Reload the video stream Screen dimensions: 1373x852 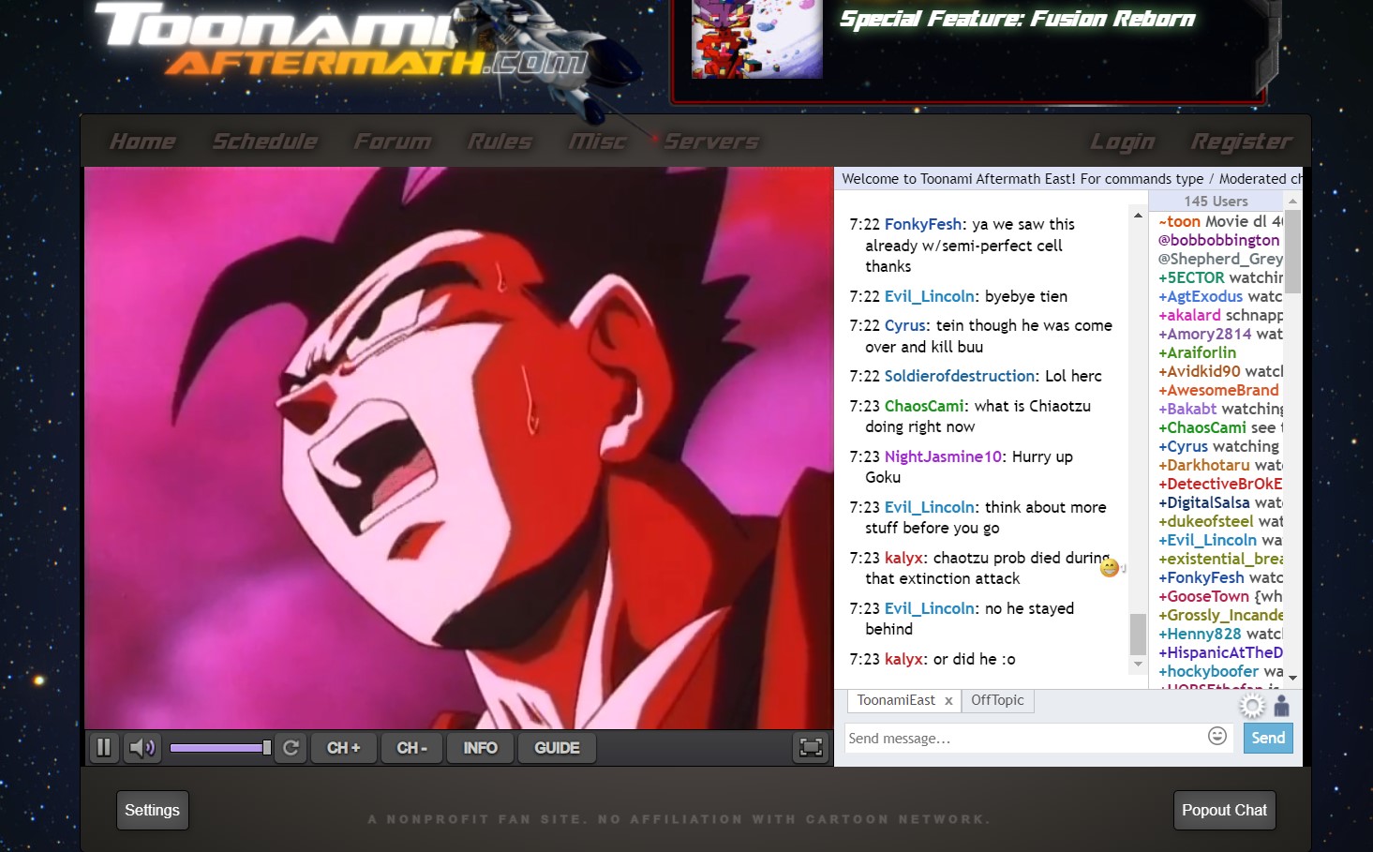click(291, 748)
